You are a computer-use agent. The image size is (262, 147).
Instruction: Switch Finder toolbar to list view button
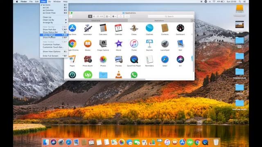tap(94, 16)
